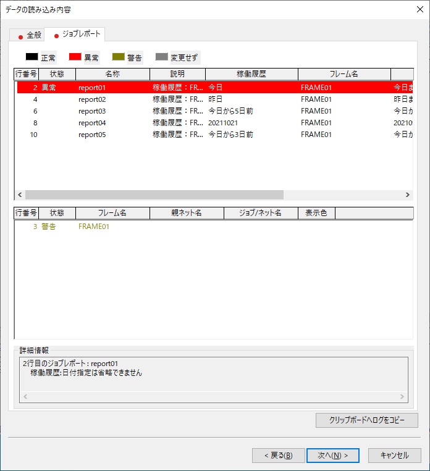Select the report01 row
430x471 pixels.
tap(215, 88)
